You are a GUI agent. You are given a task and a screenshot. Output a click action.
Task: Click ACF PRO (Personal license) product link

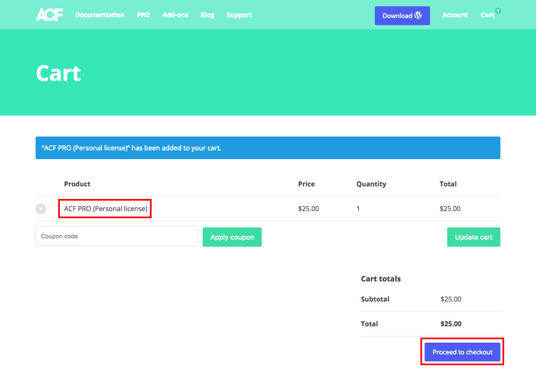106,209
